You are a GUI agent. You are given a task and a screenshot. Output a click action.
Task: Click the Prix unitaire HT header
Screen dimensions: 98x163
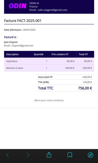click(60, 54)
